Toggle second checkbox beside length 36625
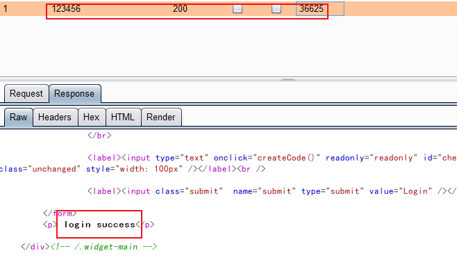This screenshot has height=258, width=457. tap(276, 9)
